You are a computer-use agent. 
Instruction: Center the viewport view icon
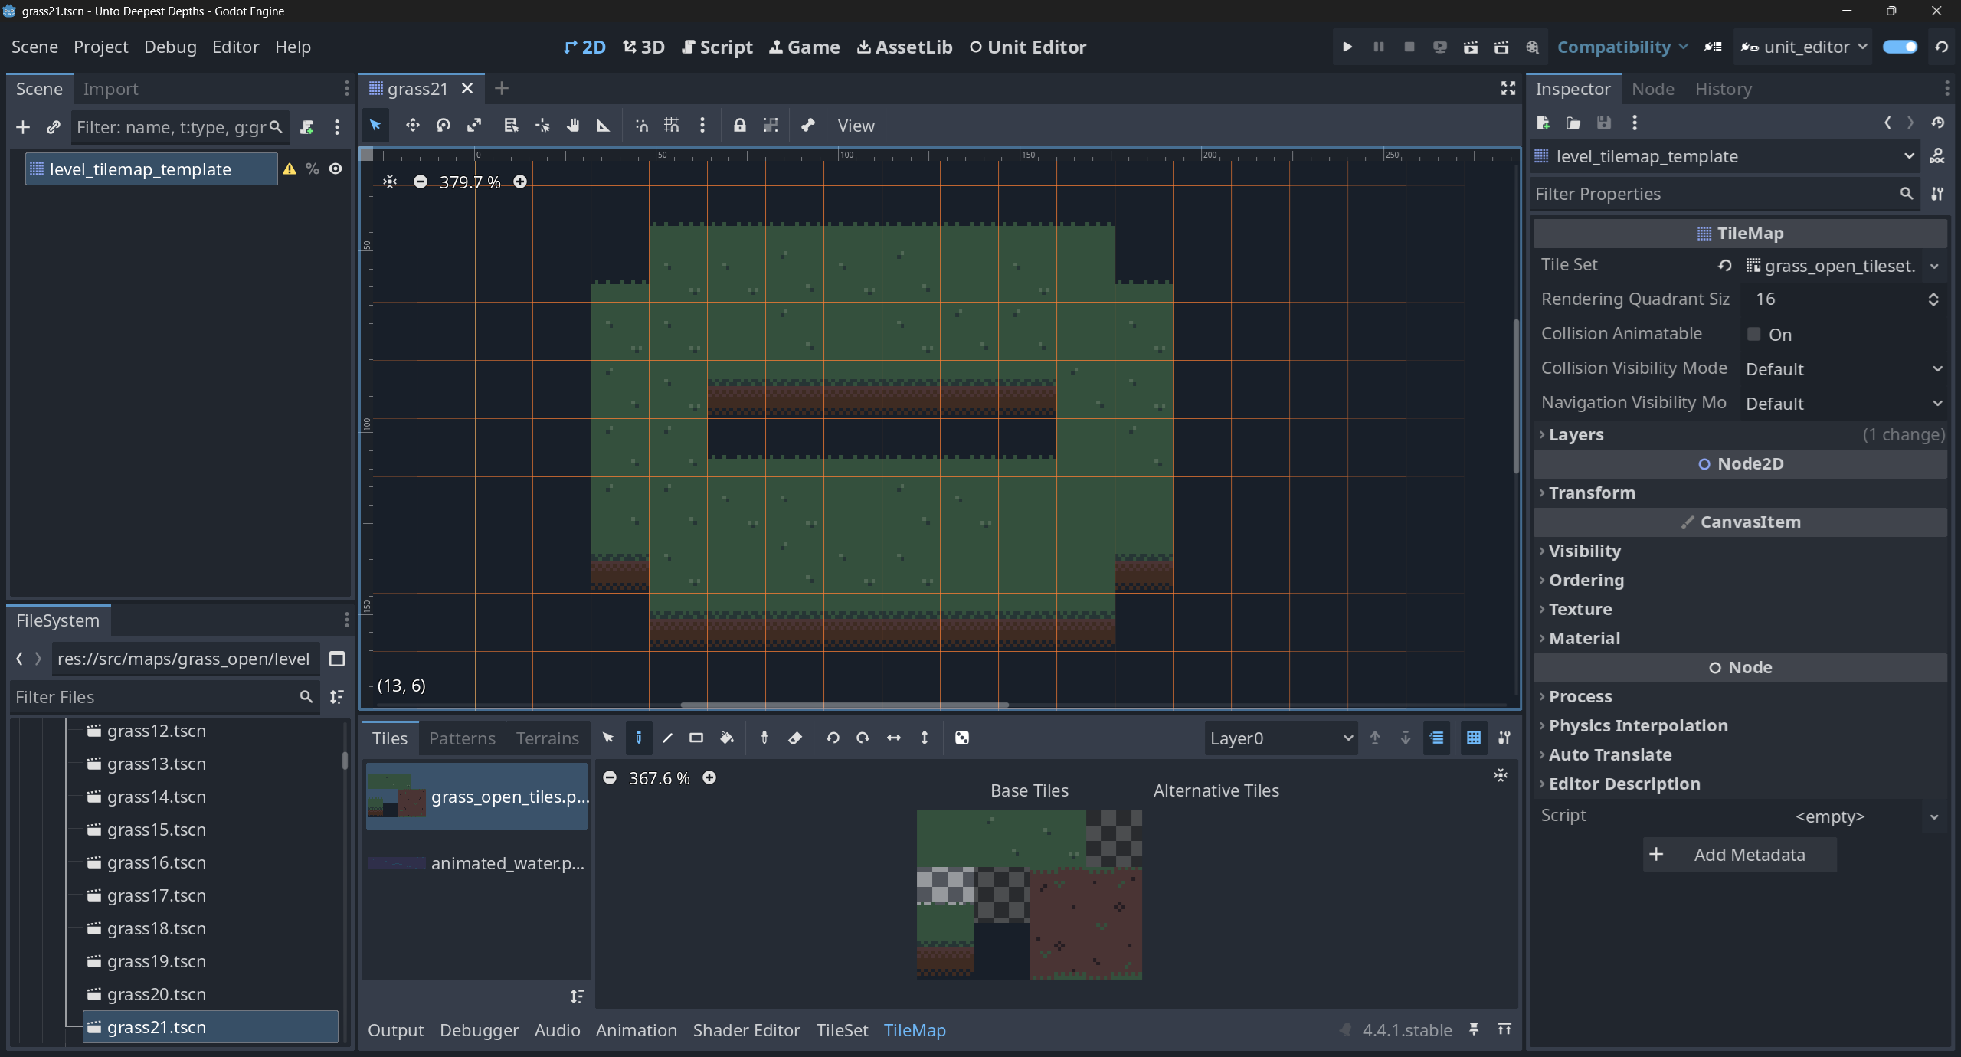click(x=390, y=182)
